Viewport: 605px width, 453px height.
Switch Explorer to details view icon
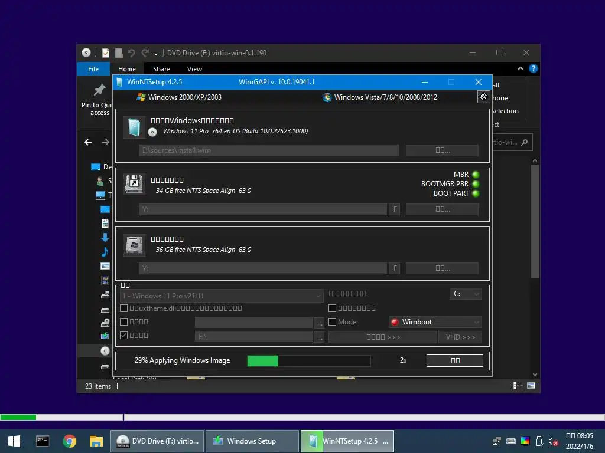pyautogui.click(x=518, y=386)
